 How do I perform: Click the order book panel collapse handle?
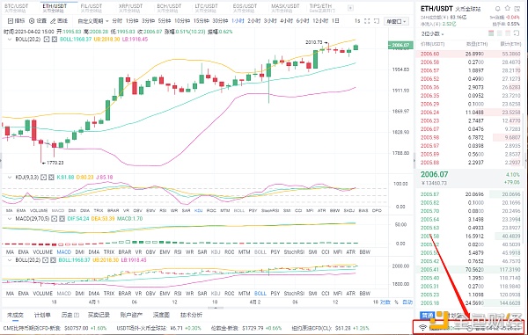[x=414, y=161]
